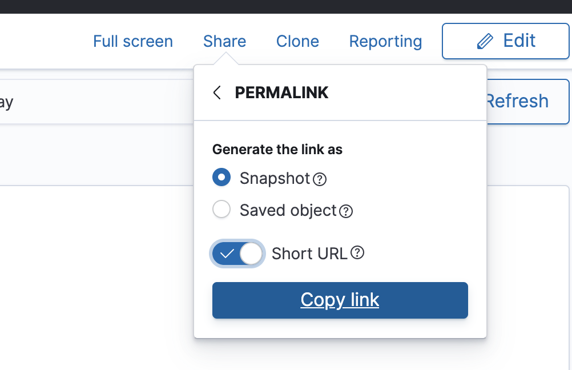The width and height of the screenshot is (572, 370).
Task: Open the Reporting menu
Action: click(x=385, y=42)
